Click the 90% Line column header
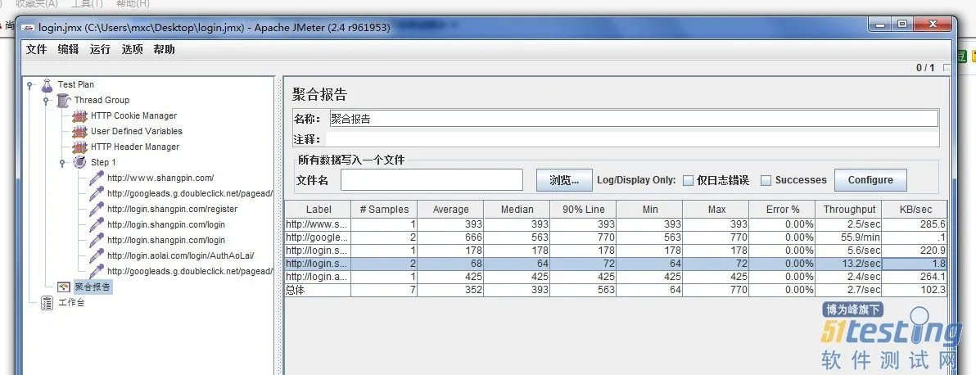 tap(583, 210)
